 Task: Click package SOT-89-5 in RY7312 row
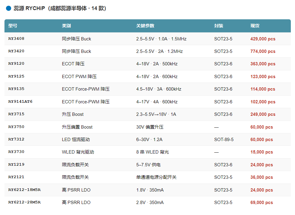(224, 140)
